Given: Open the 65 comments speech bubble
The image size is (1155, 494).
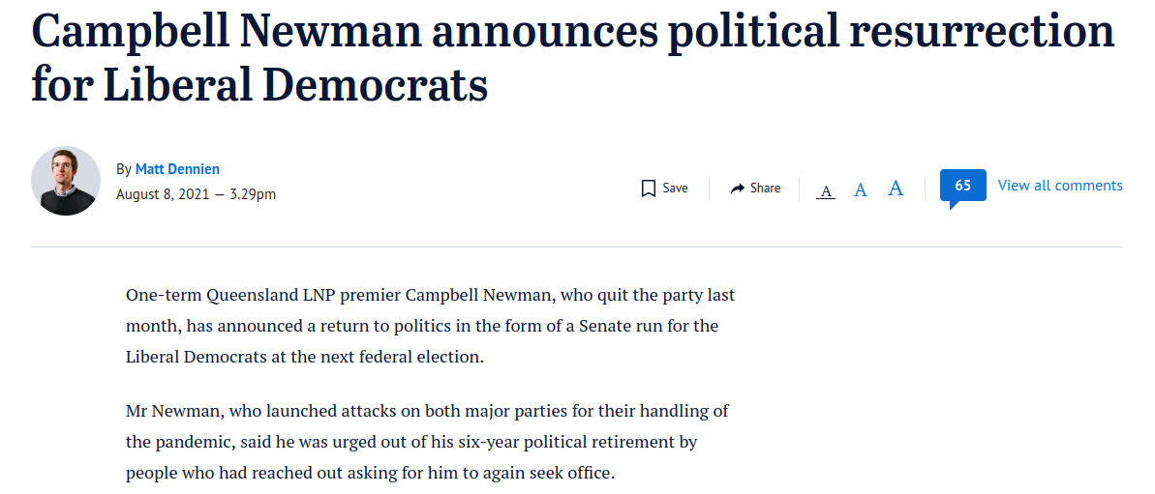Looking at the screenshot, I should pos(962,189).
